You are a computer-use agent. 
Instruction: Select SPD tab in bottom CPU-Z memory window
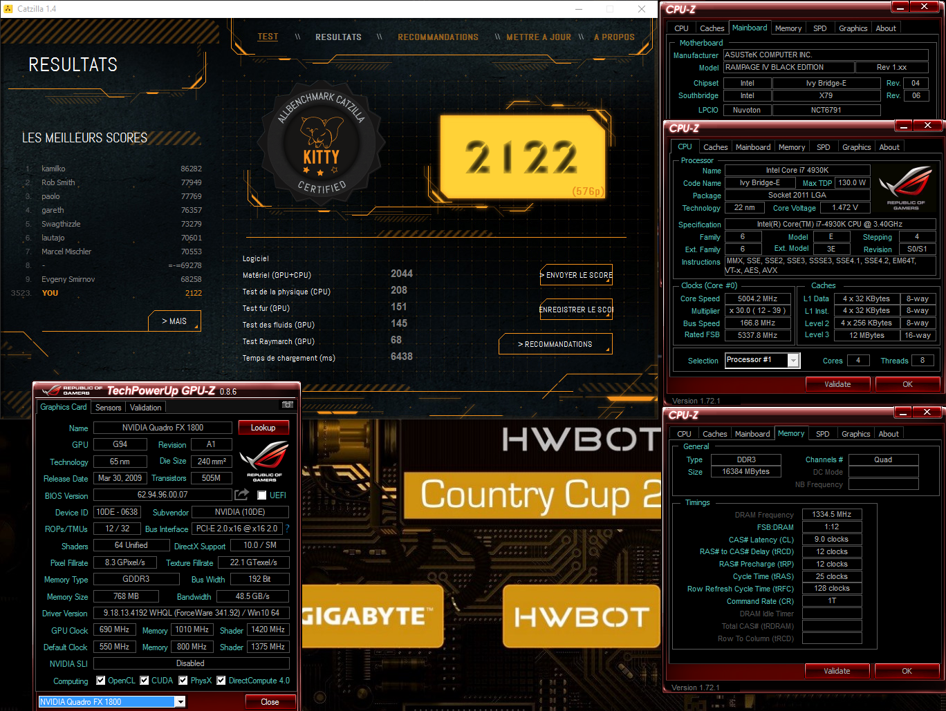pos(822,434)
